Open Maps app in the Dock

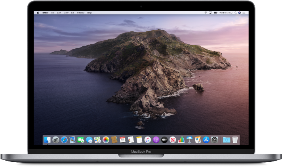point(97,140)
